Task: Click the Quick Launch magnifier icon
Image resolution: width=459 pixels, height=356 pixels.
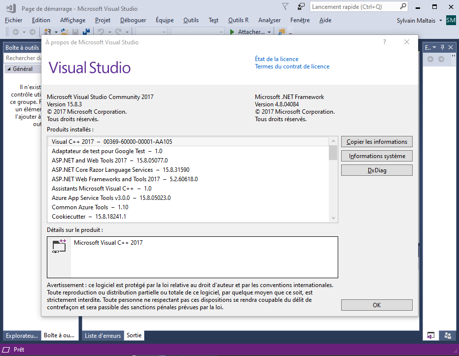Action: coord(403,7)
